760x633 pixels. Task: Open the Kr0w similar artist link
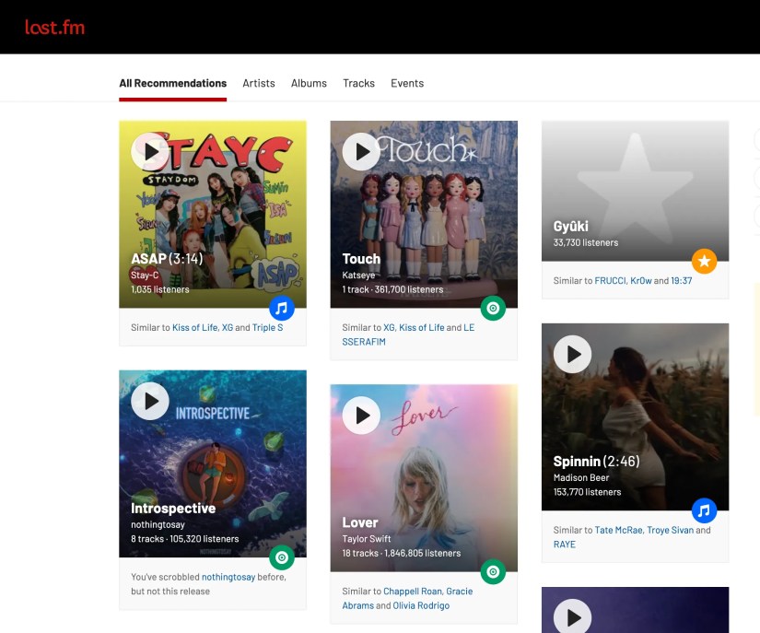pyautogui.click(x=641, y=281)
